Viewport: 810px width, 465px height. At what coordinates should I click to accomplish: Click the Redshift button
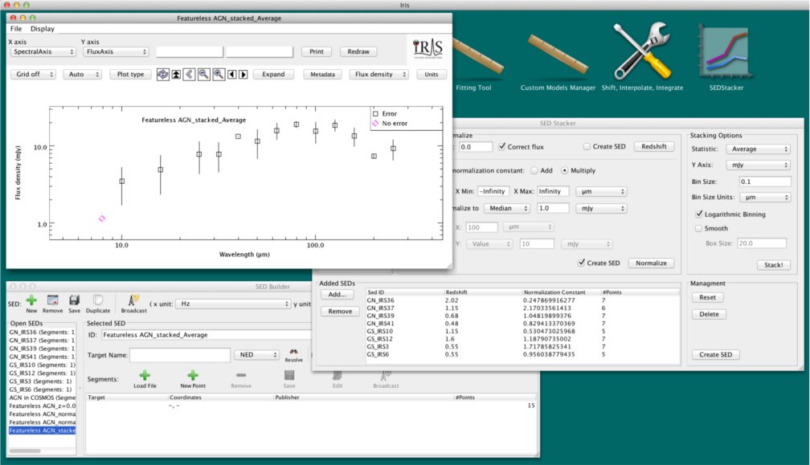[x=654, y=147]
